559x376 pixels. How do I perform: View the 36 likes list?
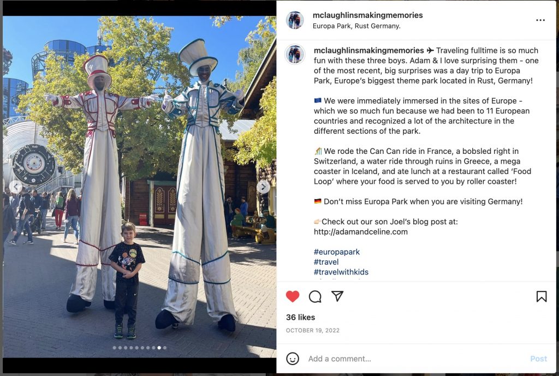(301, 317)
